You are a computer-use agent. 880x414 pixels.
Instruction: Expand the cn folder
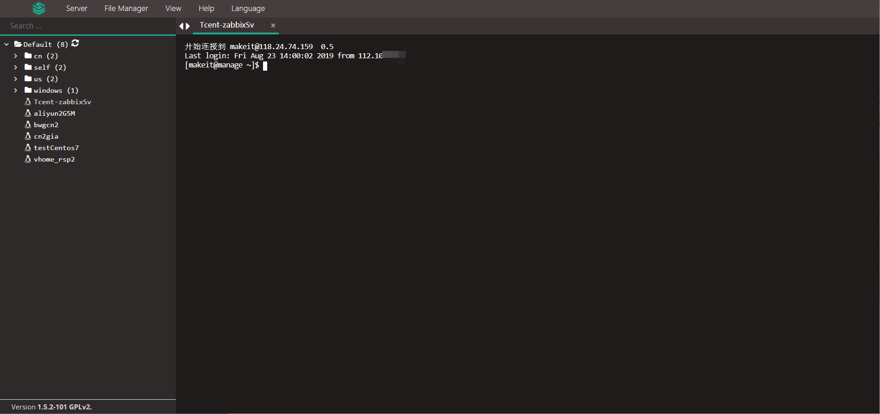(x=16, y=56)
